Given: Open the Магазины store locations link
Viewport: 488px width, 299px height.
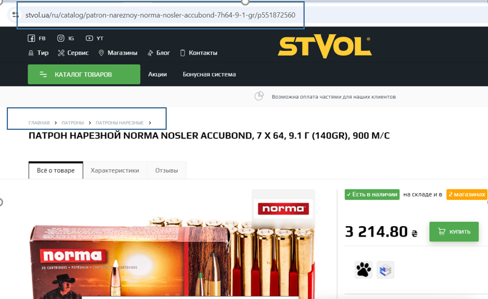Looking at the screenshot, I should click(x=118, y=53).
